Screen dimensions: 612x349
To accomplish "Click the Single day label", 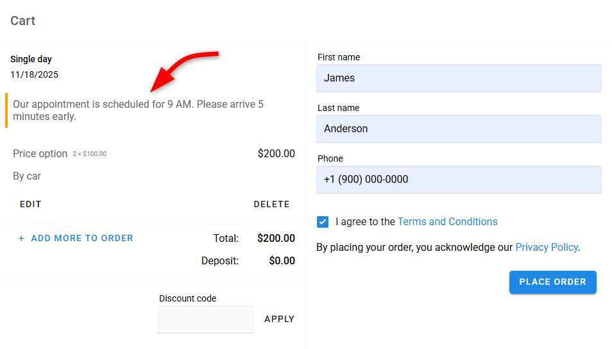I will (x=31, y=60).
